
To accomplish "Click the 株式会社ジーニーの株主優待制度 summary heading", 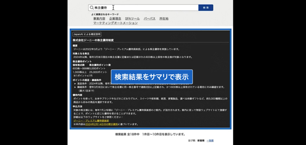I will 93,40.
